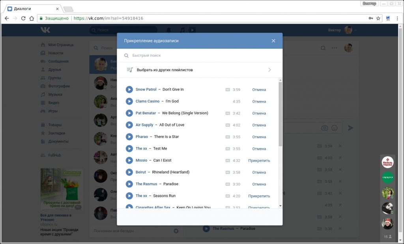
Task: Close the audio attachment dialog
Action: [273, 41]
